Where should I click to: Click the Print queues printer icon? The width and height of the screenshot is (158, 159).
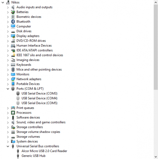13,108
